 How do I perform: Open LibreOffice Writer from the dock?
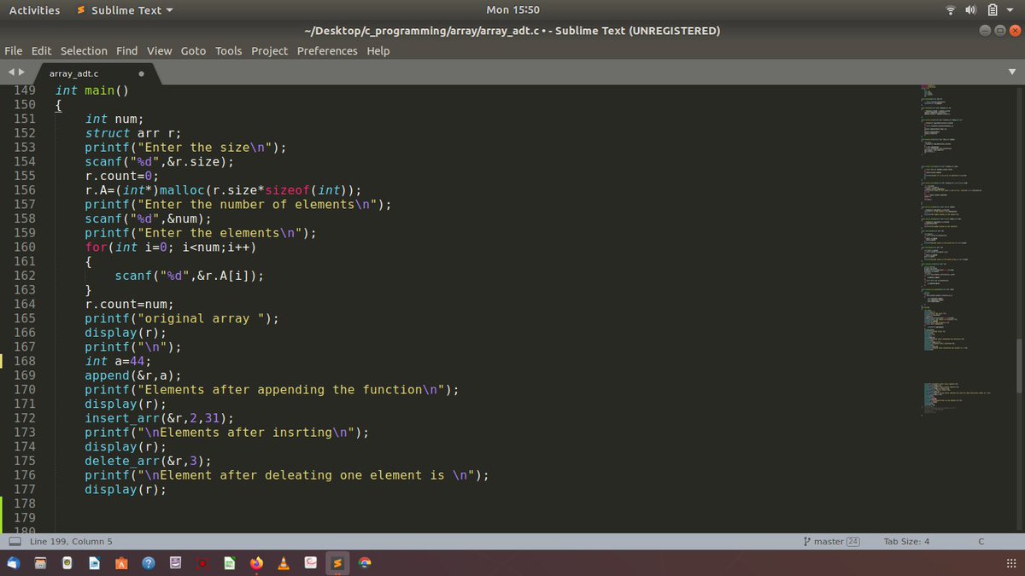pos(94,563)
